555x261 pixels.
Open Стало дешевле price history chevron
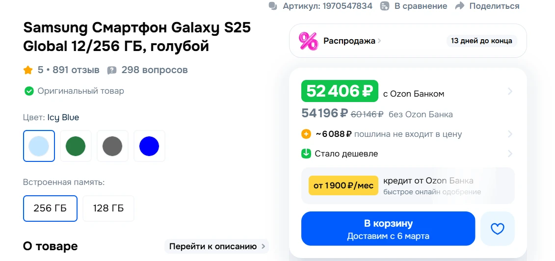click(x=510, y=154)
